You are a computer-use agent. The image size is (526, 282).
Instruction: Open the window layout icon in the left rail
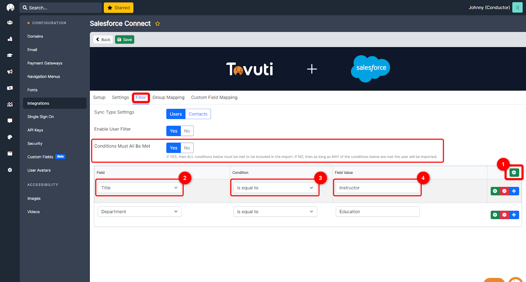[x=10, y=153]
